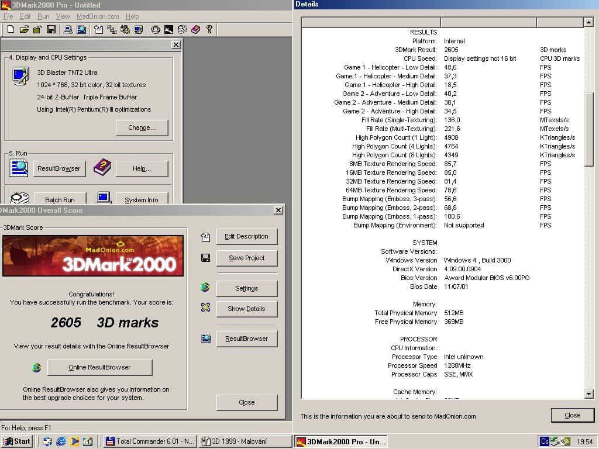Click the Processor Speed value 1288MHz
Viewport: 599px width, 449px height.
coord(457,365)
